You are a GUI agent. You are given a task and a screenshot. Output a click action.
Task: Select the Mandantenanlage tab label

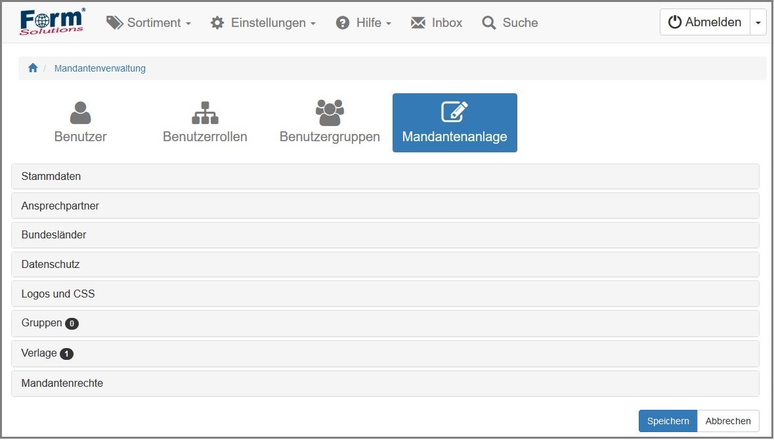point(455,137)
